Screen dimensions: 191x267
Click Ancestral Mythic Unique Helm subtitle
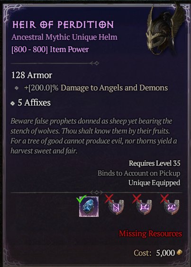[64, 37]
